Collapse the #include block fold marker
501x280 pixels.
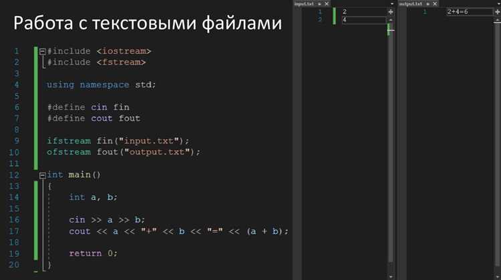[43, 51]
